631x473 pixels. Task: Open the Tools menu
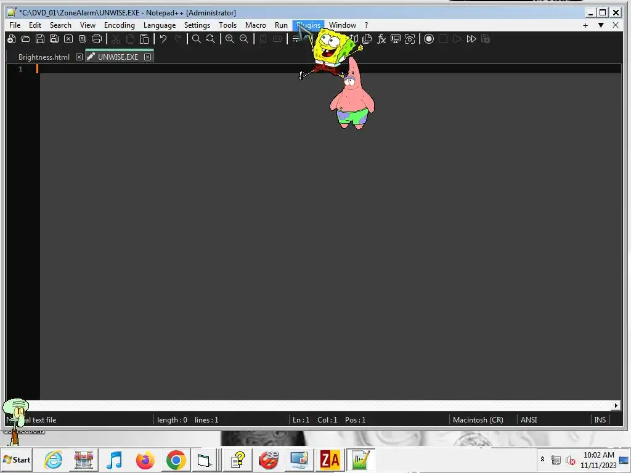coord(228,25)
